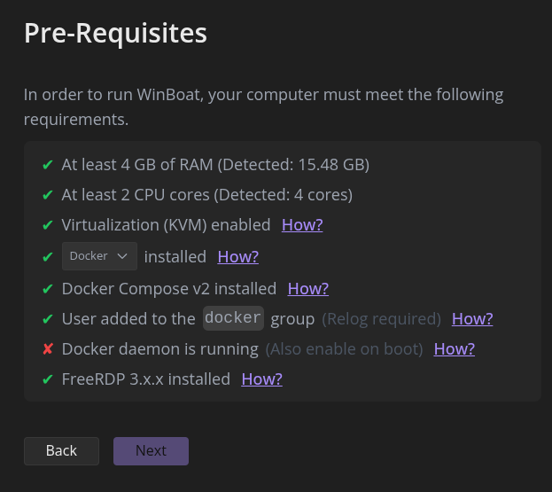552x492 pixels.
Task: Click the green checkmark beside RAM requirement
Action: (x=48, y=164)
